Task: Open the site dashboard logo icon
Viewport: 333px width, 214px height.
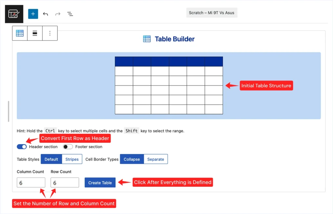Action: coord(14,14)
